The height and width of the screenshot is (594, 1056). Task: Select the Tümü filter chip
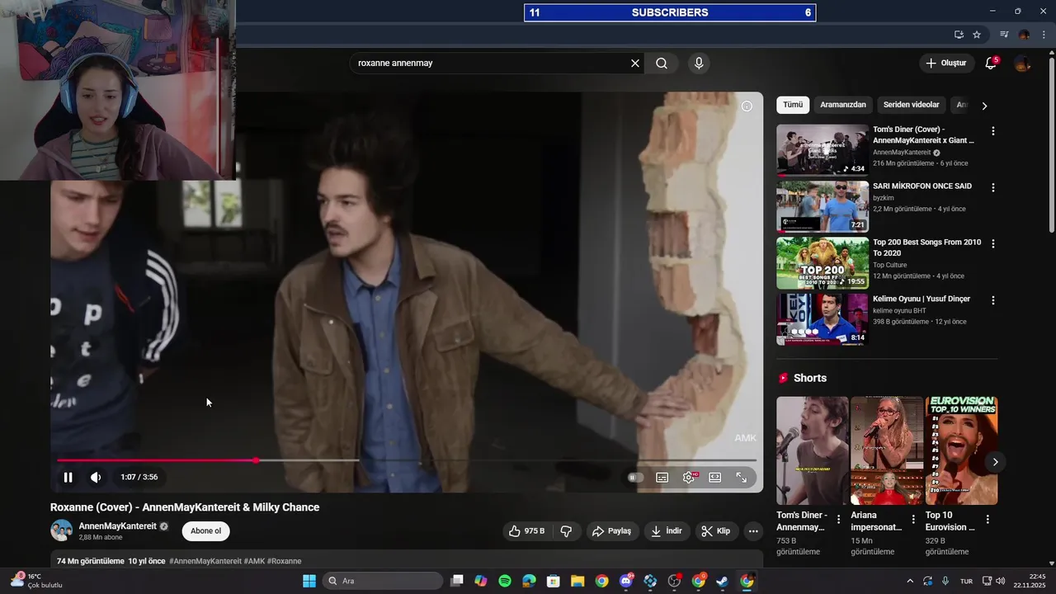tap(793, 105)
